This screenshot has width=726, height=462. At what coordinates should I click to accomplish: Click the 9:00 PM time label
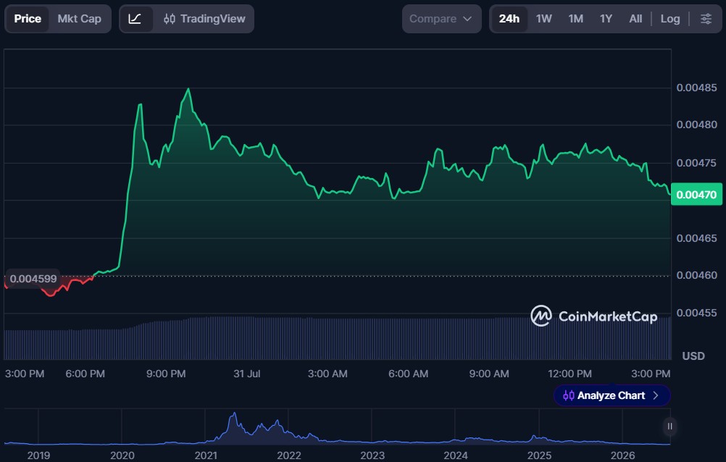pyautogui.click(x=166, y=374)
